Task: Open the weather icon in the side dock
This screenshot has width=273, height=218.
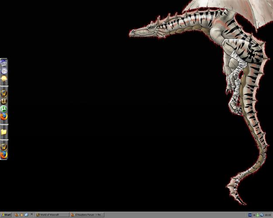Action: click(x=3, y=78)
